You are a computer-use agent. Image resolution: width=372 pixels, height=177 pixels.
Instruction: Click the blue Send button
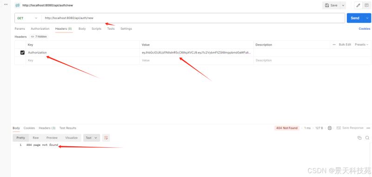(355, 18)
